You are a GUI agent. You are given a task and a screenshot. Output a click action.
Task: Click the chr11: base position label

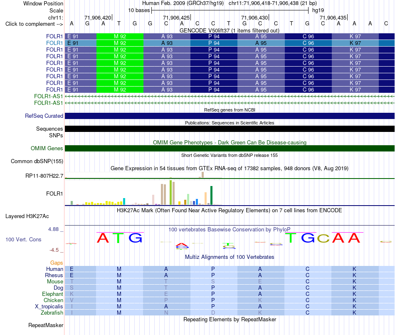click(55, 17)
